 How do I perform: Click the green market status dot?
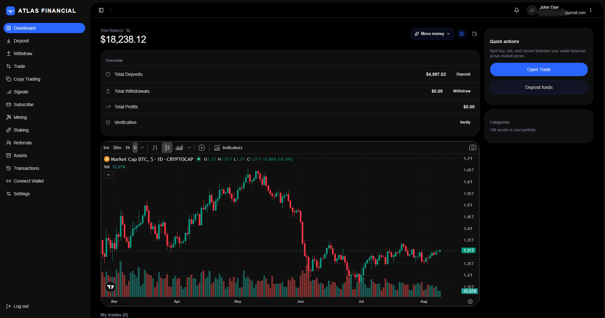tap(199, 159)
